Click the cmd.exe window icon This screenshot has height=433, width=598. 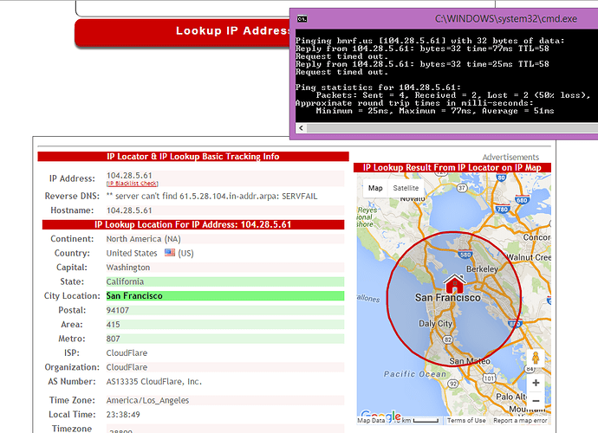[302, 16]
